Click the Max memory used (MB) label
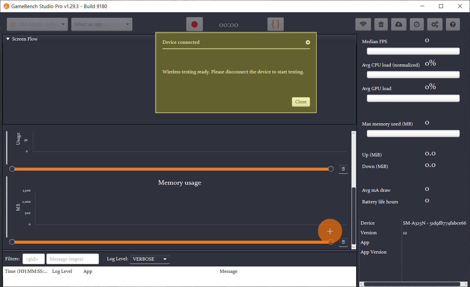This screenshot has width=470, height=287. (x=387, y=124)
